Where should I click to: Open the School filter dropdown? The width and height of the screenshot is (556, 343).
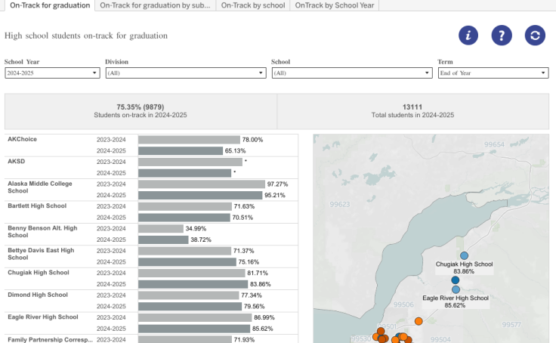351,73
